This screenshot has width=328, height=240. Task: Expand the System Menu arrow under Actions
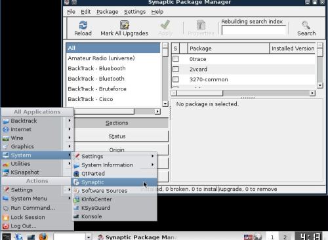[x=70, y=198]
